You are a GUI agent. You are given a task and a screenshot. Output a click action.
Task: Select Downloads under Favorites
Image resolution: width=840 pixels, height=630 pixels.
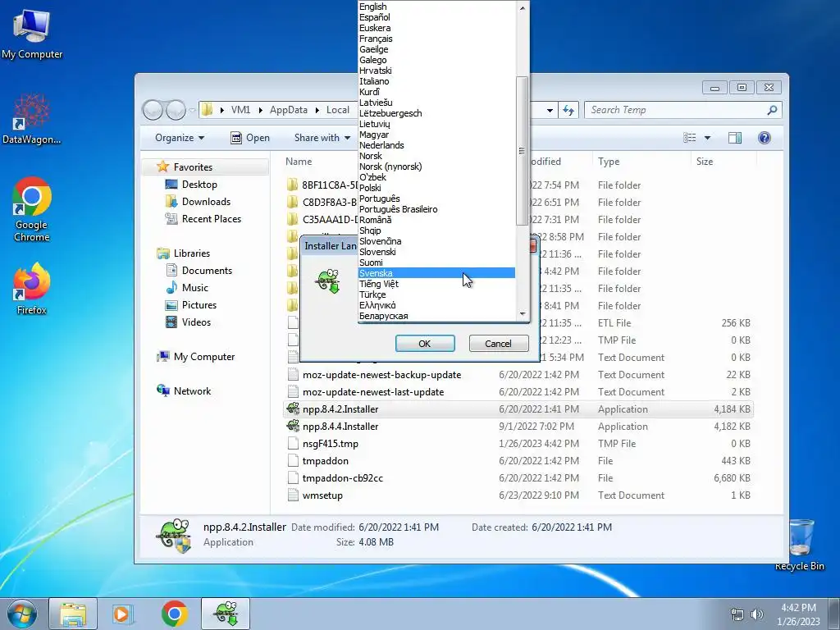(206, 202)
